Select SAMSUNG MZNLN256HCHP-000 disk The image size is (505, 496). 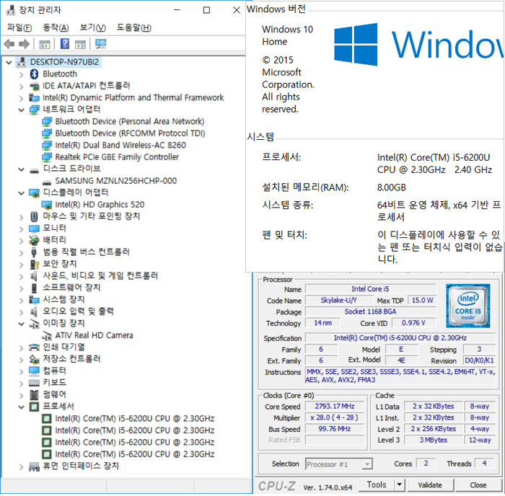(x=116, y=181)
